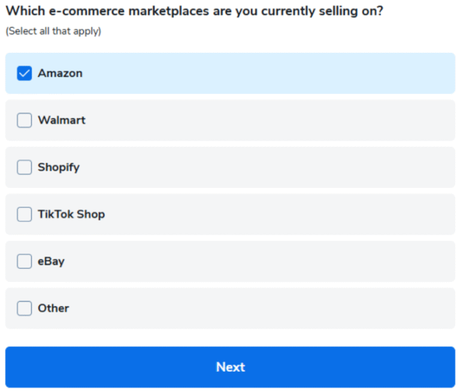Click the Next button
Viewport: 460px width, 391px height.
point(230,367)
